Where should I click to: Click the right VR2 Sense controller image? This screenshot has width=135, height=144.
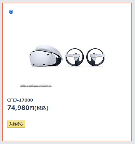point(96,57)
